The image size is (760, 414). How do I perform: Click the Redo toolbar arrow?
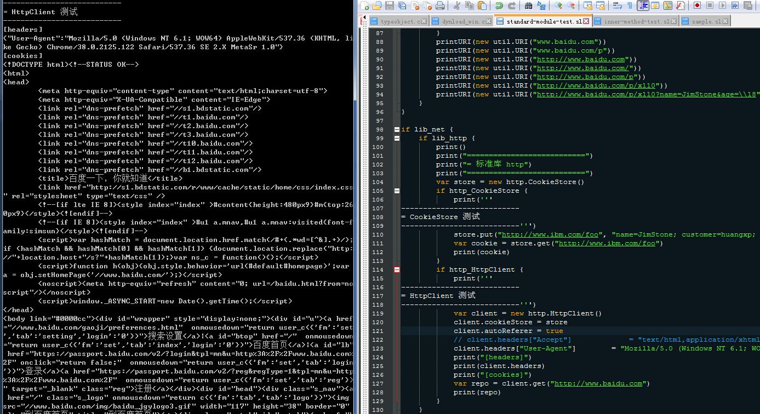pos(512,5)
